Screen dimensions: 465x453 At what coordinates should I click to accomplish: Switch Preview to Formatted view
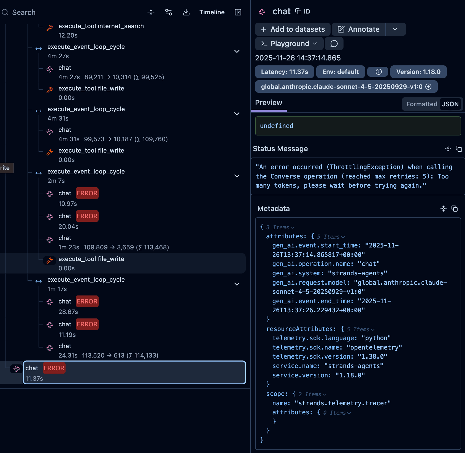point(421,104)
